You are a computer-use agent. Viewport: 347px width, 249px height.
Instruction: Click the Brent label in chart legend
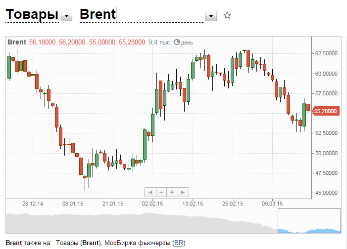(17, 42)
